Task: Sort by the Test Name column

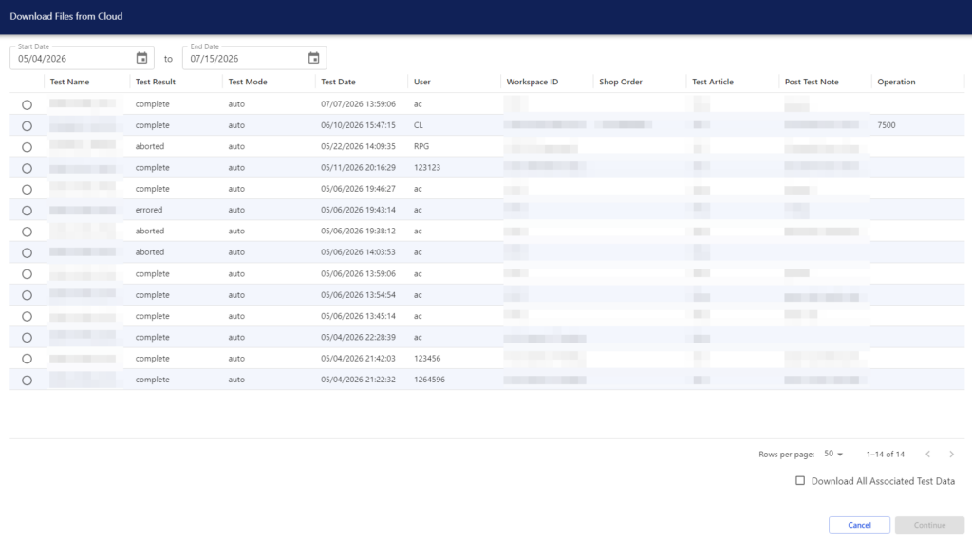Action: pyautogui.click(x=69, y=82)
